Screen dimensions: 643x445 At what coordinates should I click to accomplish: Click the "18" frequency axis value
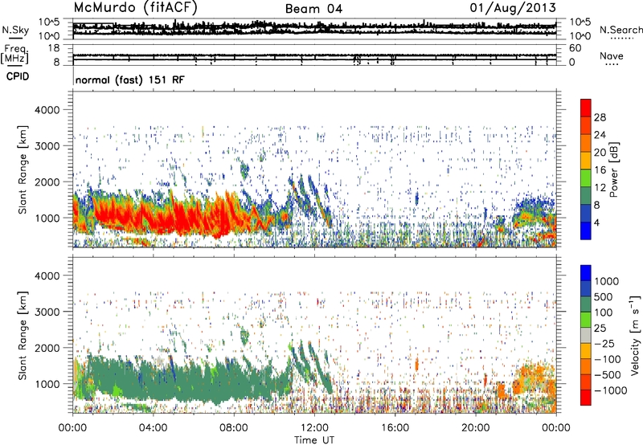coord(54,48)
